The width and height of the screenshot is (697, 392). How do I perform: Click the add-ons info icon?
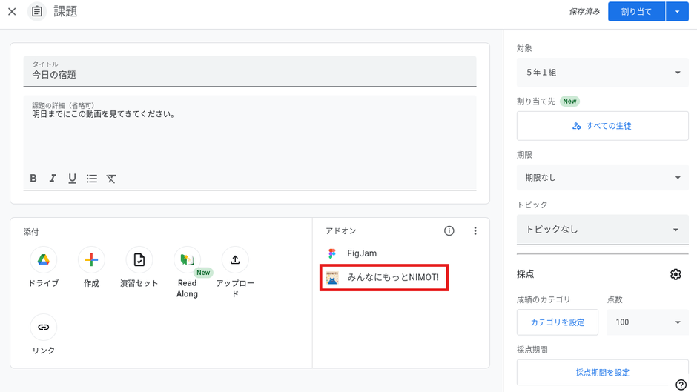449,231
